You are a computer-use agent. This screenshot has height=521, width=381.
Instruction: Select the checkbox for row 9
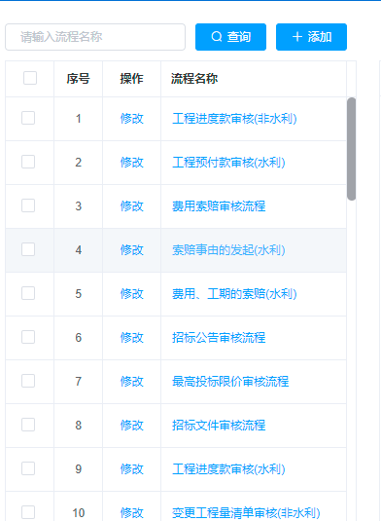click(28, 468)
